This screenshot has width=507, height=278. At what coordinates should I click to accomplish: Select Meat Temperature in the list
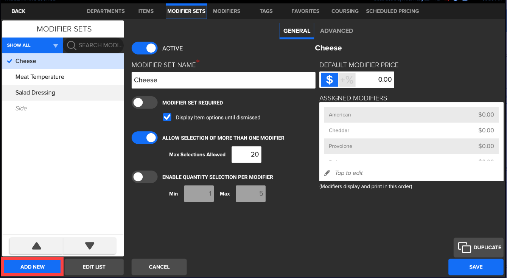[x=40, y=77]
